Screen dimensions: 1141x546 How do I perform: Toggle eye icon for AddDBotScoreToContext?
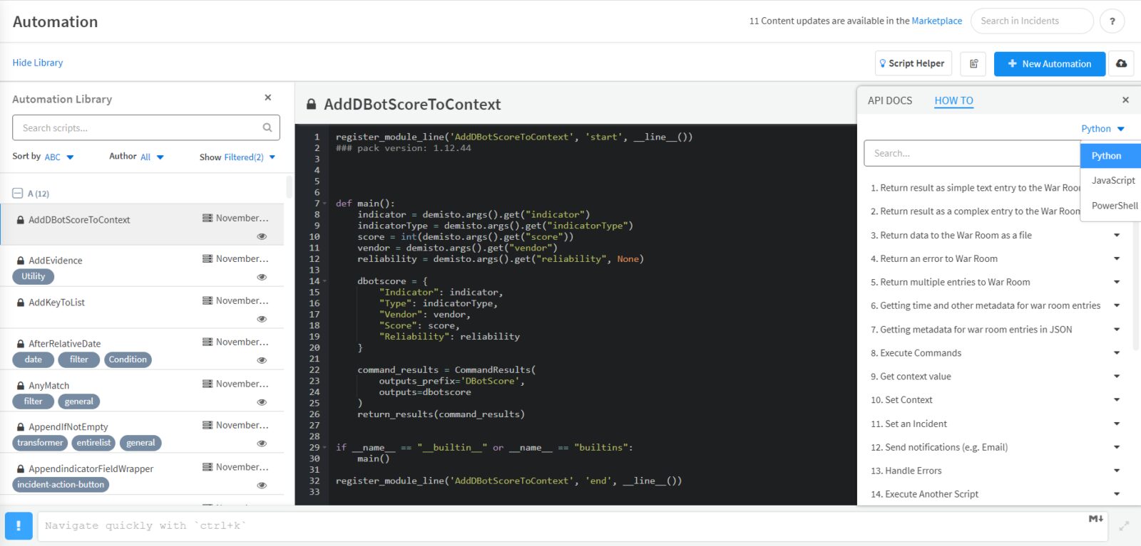[x=262, y=236]
